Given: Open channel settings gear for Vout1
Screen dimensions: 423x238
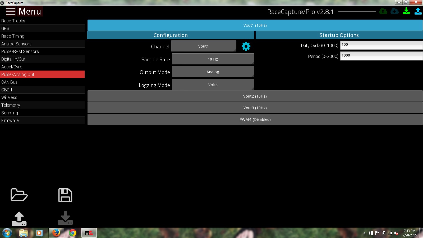Looking at the screenshot, I should coord(246,46).
